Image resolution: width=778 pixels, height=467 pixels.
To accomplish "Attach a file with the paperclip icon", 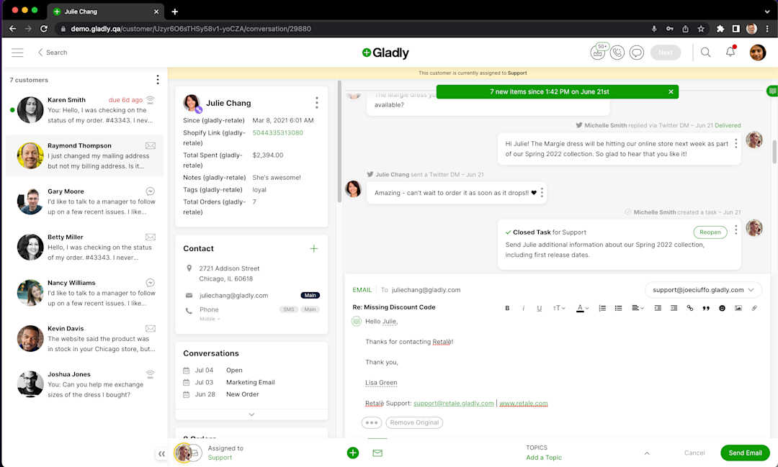I will pyautogui.click(x=754, y=309).
